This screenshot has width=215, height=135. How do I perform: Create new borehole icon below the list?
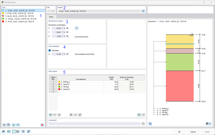point(4,125)
